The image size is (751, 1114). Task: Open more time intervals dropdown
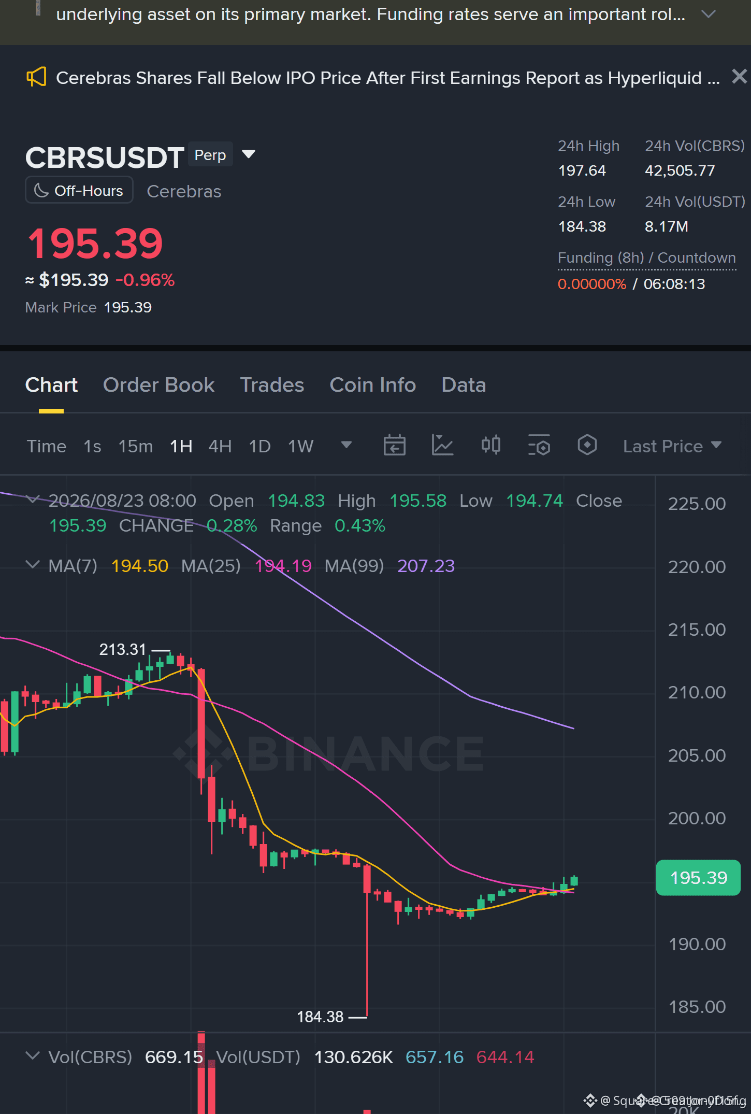(346, 445)
